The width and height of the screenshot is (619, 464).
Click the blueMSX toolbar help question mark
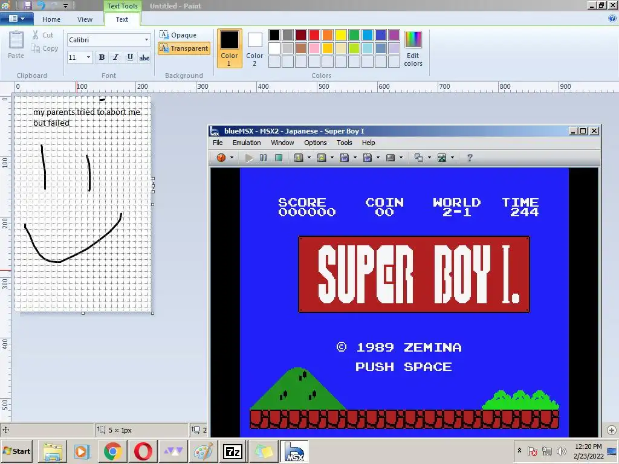click(469, 158)
